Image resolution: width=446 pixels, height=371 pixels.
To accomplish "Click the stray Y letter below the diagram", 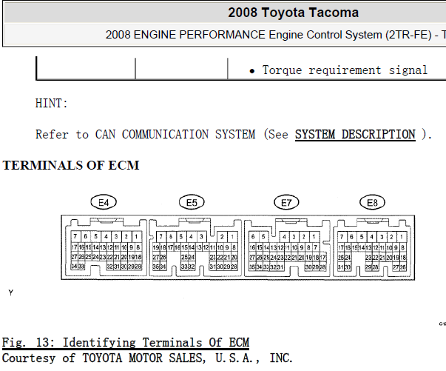I will (11, 293).
